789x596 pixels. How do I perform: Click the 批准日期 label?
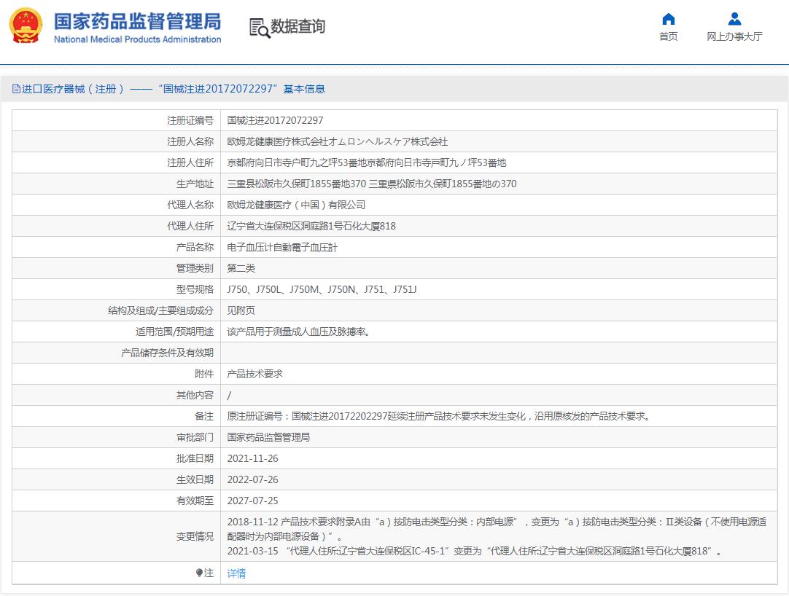[195, 458]
